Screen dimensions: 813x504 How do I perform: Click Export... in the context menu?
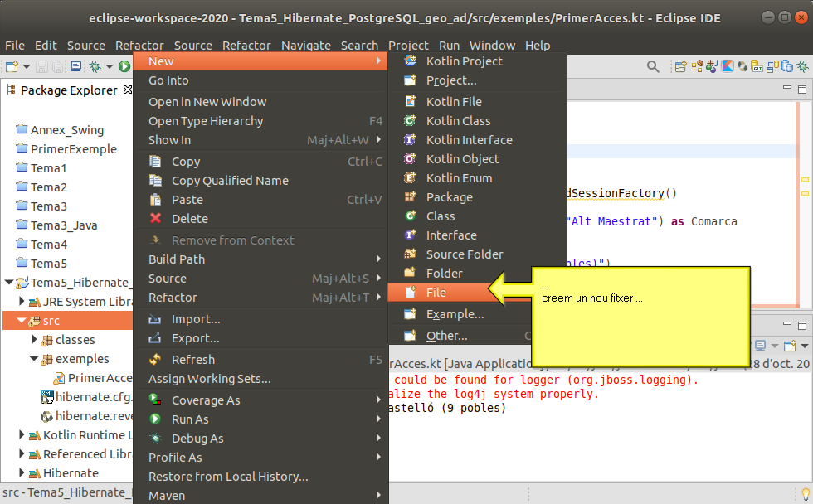point(260,338)
